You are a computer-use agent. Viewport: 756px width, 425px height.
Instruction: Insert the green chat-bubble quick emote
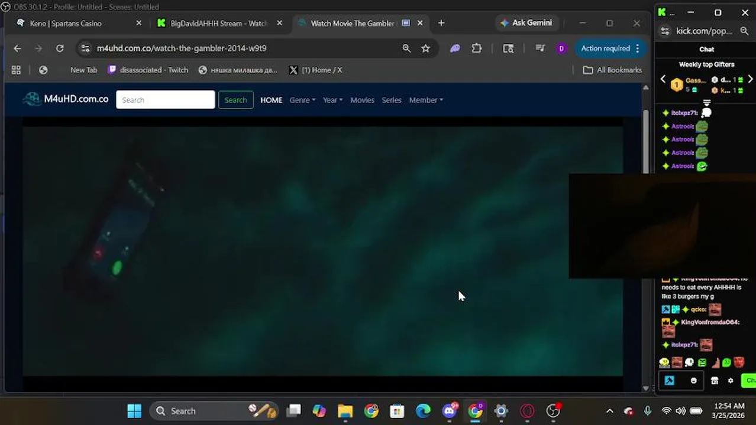coord(726,362)
